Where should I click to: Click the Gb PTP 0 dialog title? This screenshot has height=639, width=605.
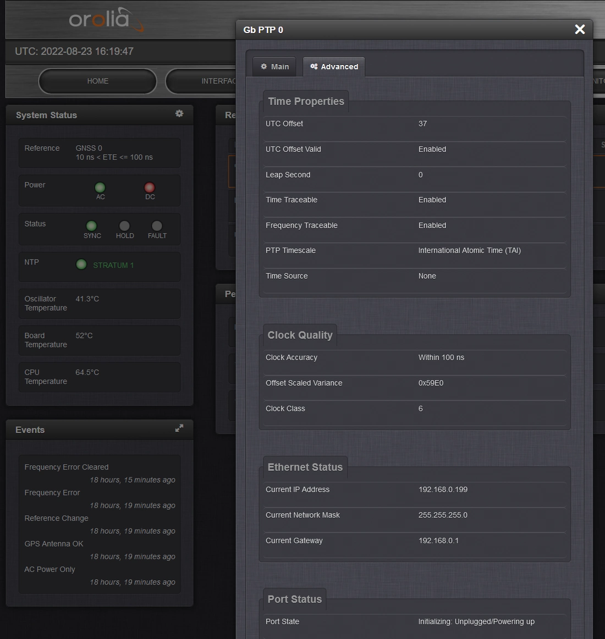[x=263, y=30]
